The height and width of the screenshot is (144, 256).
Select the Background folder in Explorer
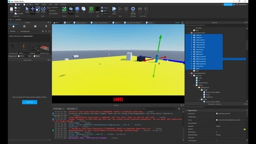[205, 88]
